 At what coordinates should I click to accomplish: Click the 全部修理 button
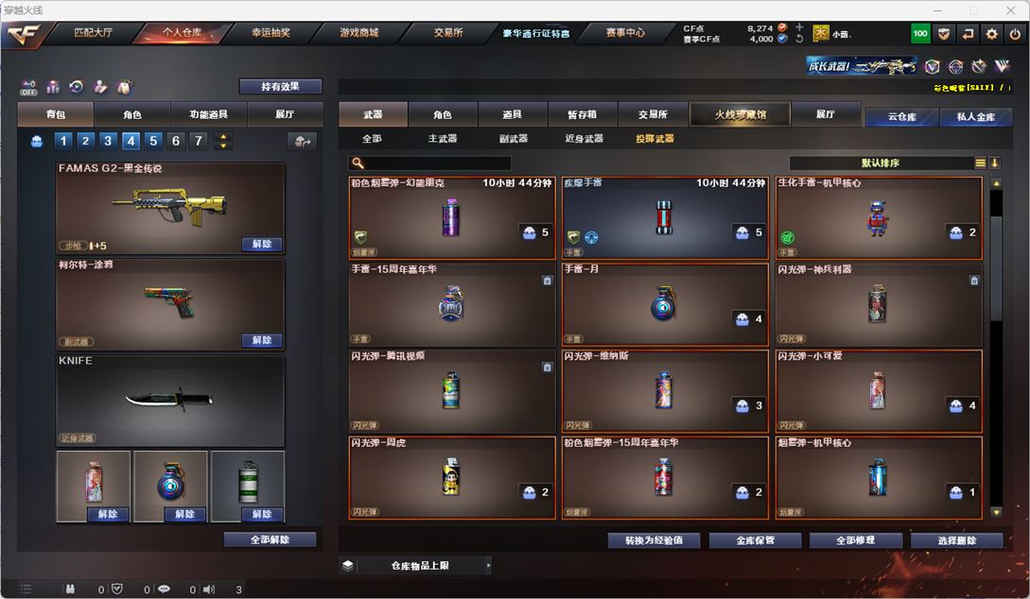click(x=855, y=540)
